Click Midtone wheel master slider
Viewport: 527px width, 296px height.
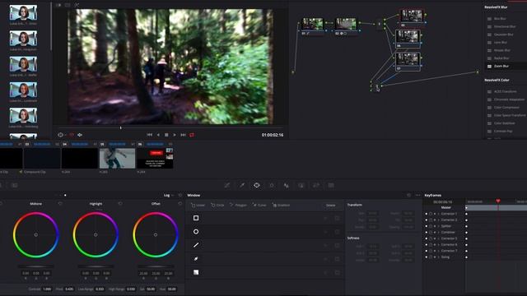tap(36, 266)
